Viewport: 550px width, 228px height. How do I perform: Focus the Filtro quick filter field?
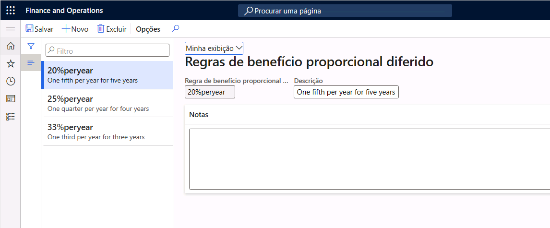(x=108, y=50)
